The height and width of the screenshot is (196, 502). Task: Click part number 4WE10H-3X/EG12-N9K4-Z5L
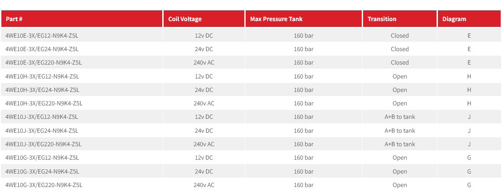click(42, 76)
